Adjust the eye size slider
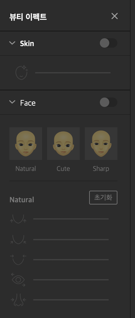The image size is (135, 318). point(71,280)
